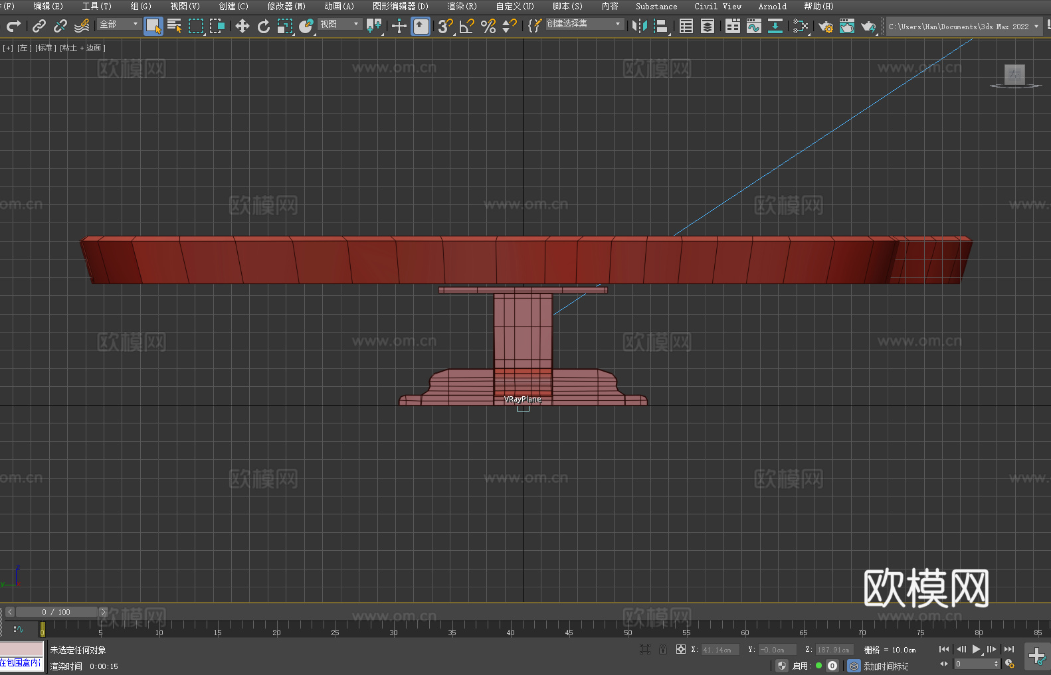Screen dimensions: 1051x675
Task: Click the Align tool icon
Action: coord(661,26)
